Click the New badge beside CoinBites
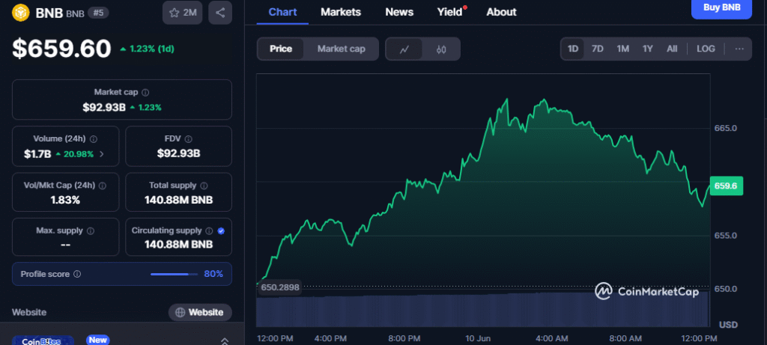767x345 pixels. (98, 340)
